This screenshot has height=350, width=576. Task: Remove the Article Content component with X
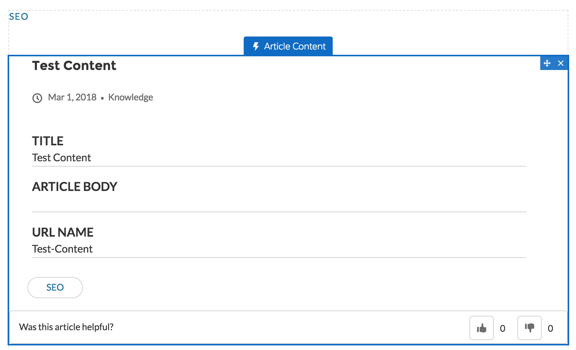(x=561, y=63)
